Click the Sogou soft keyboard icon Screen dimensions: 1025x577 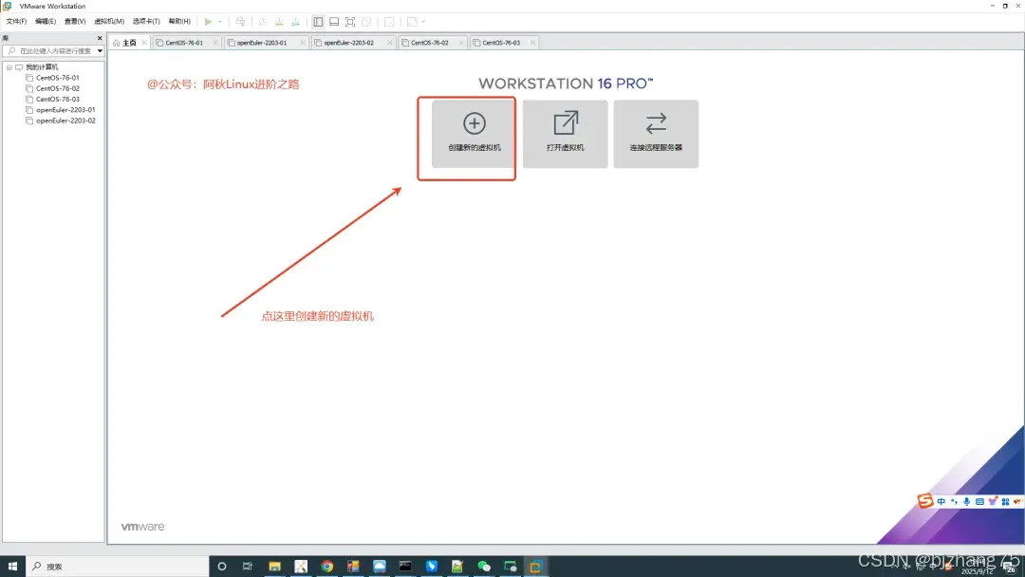point(979,502)
